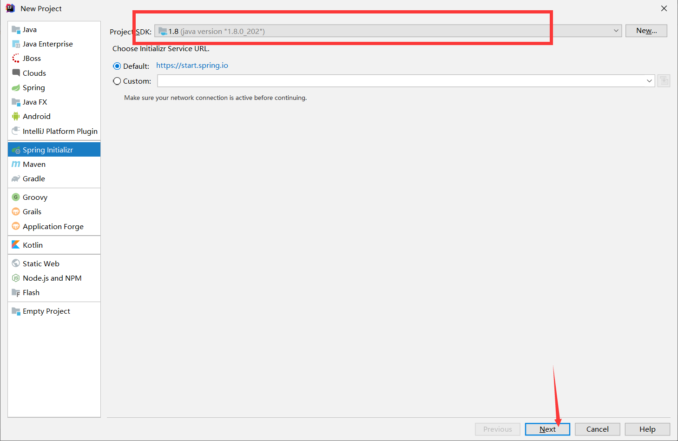This screenshot has width=678, height=441.
Task: Select the Android project type
Action: click(x=54, y=117)
